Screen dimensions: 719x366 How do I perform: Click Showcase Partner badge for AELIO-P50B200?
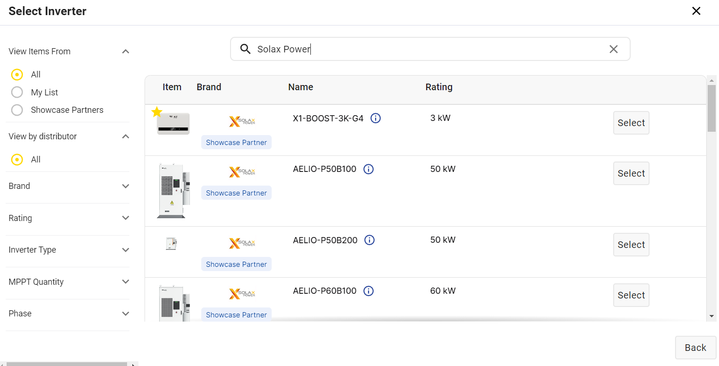[x=236, y=264]
